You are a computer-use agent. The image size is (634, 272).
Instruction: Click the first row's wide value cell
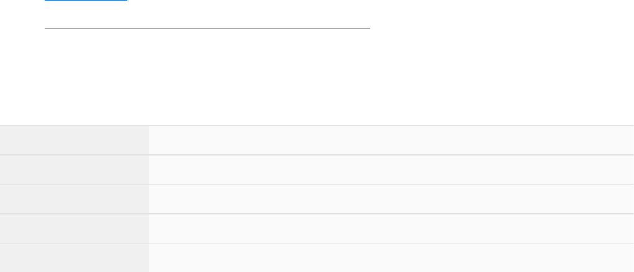click(x=391, y=140)
